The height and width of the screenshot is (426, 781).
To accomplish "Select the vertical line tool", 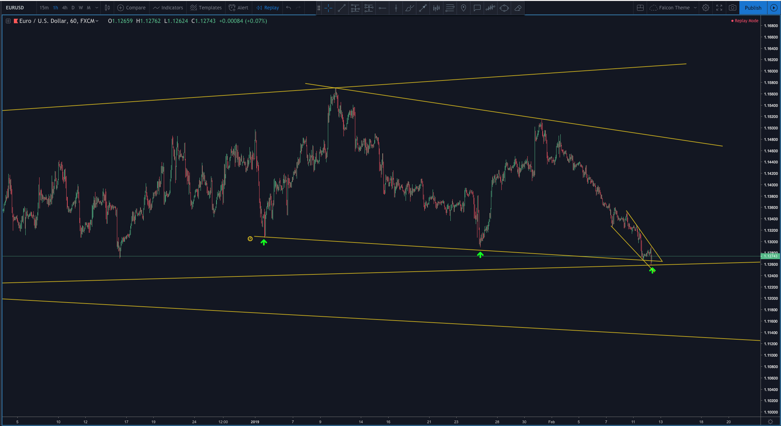I will tap(396, 8).
